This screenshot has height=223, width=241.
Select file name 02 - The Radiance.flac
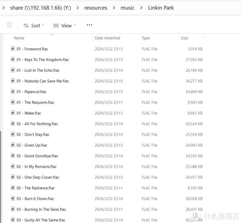pyautogui.click(x=36, y=188)
